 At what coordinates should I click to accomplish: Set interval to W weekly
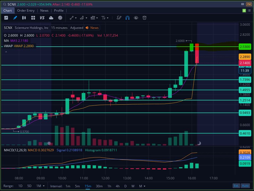tap(133, 186)
